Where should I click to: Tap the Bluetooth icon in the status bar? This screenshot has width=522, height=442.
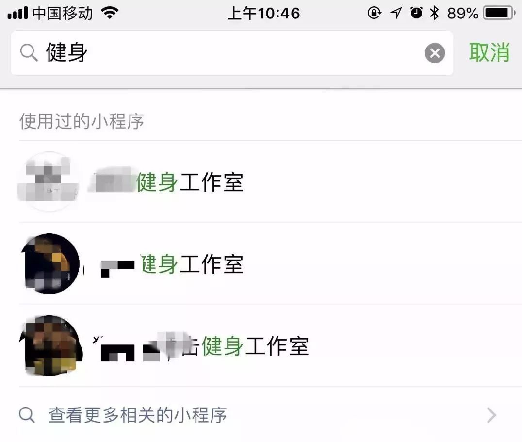(x=434, y=13)
